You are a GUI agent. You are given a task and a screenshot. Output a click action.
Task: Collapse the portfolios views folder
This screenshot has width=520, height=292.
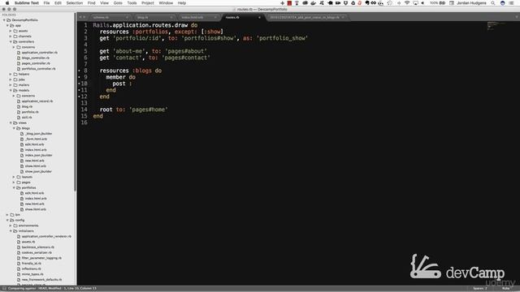pos(15,187)
